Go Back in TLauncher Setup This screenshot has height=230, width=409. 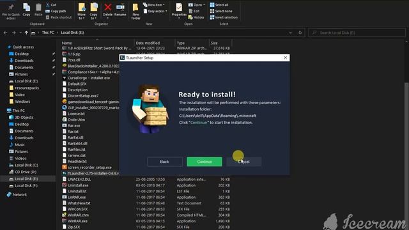click(x=165, y=162)
